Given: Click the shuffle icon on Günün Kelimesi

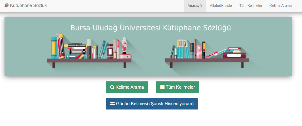Looking at the screenshot, I should pyautogui.click(x=112, y=104).
